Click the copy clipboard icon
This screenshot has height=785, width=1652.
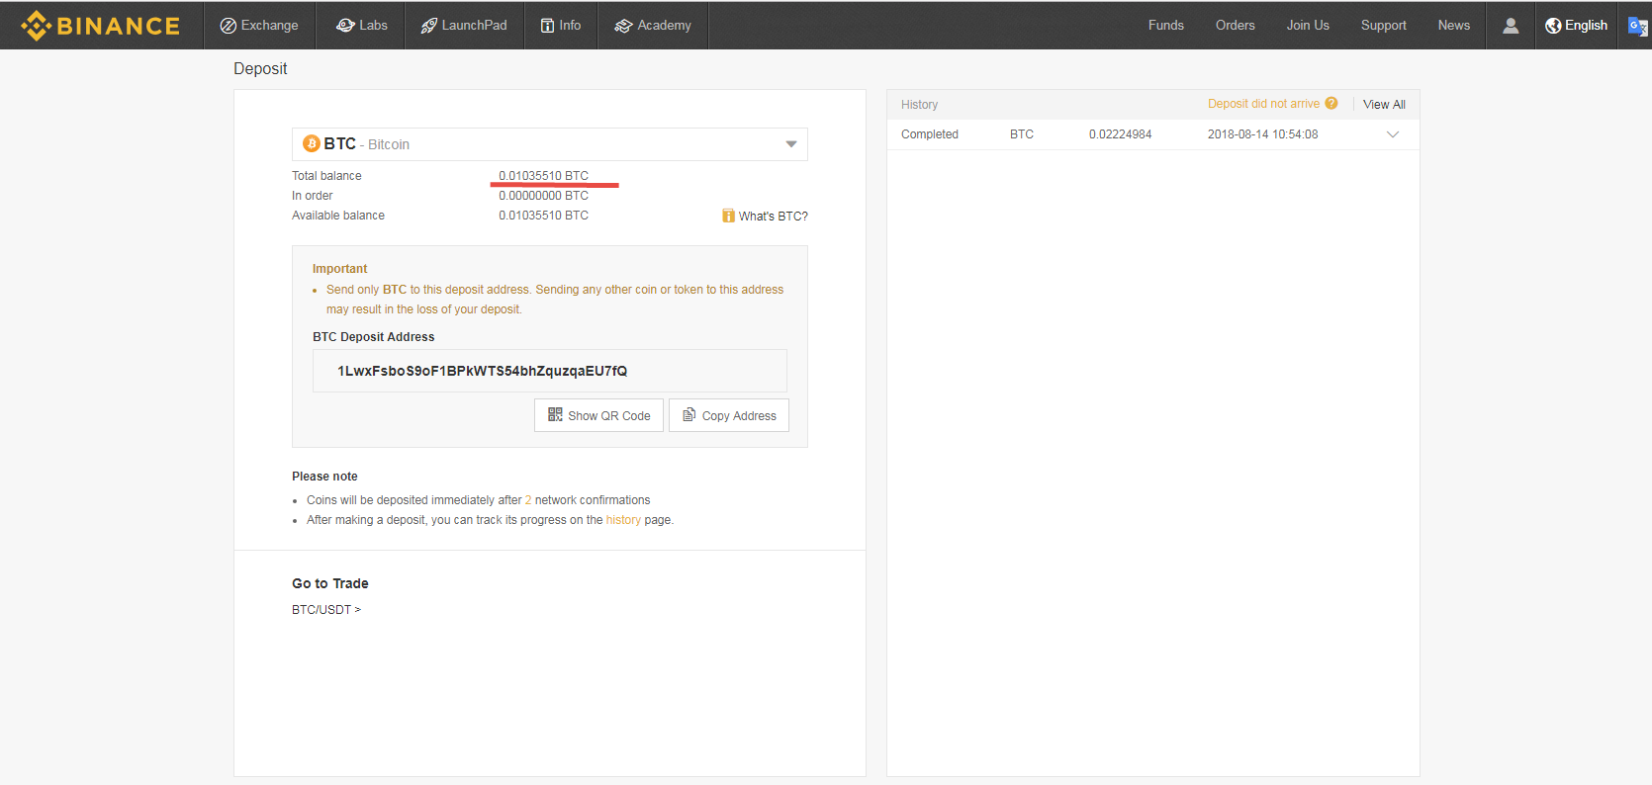click(689, 415)
